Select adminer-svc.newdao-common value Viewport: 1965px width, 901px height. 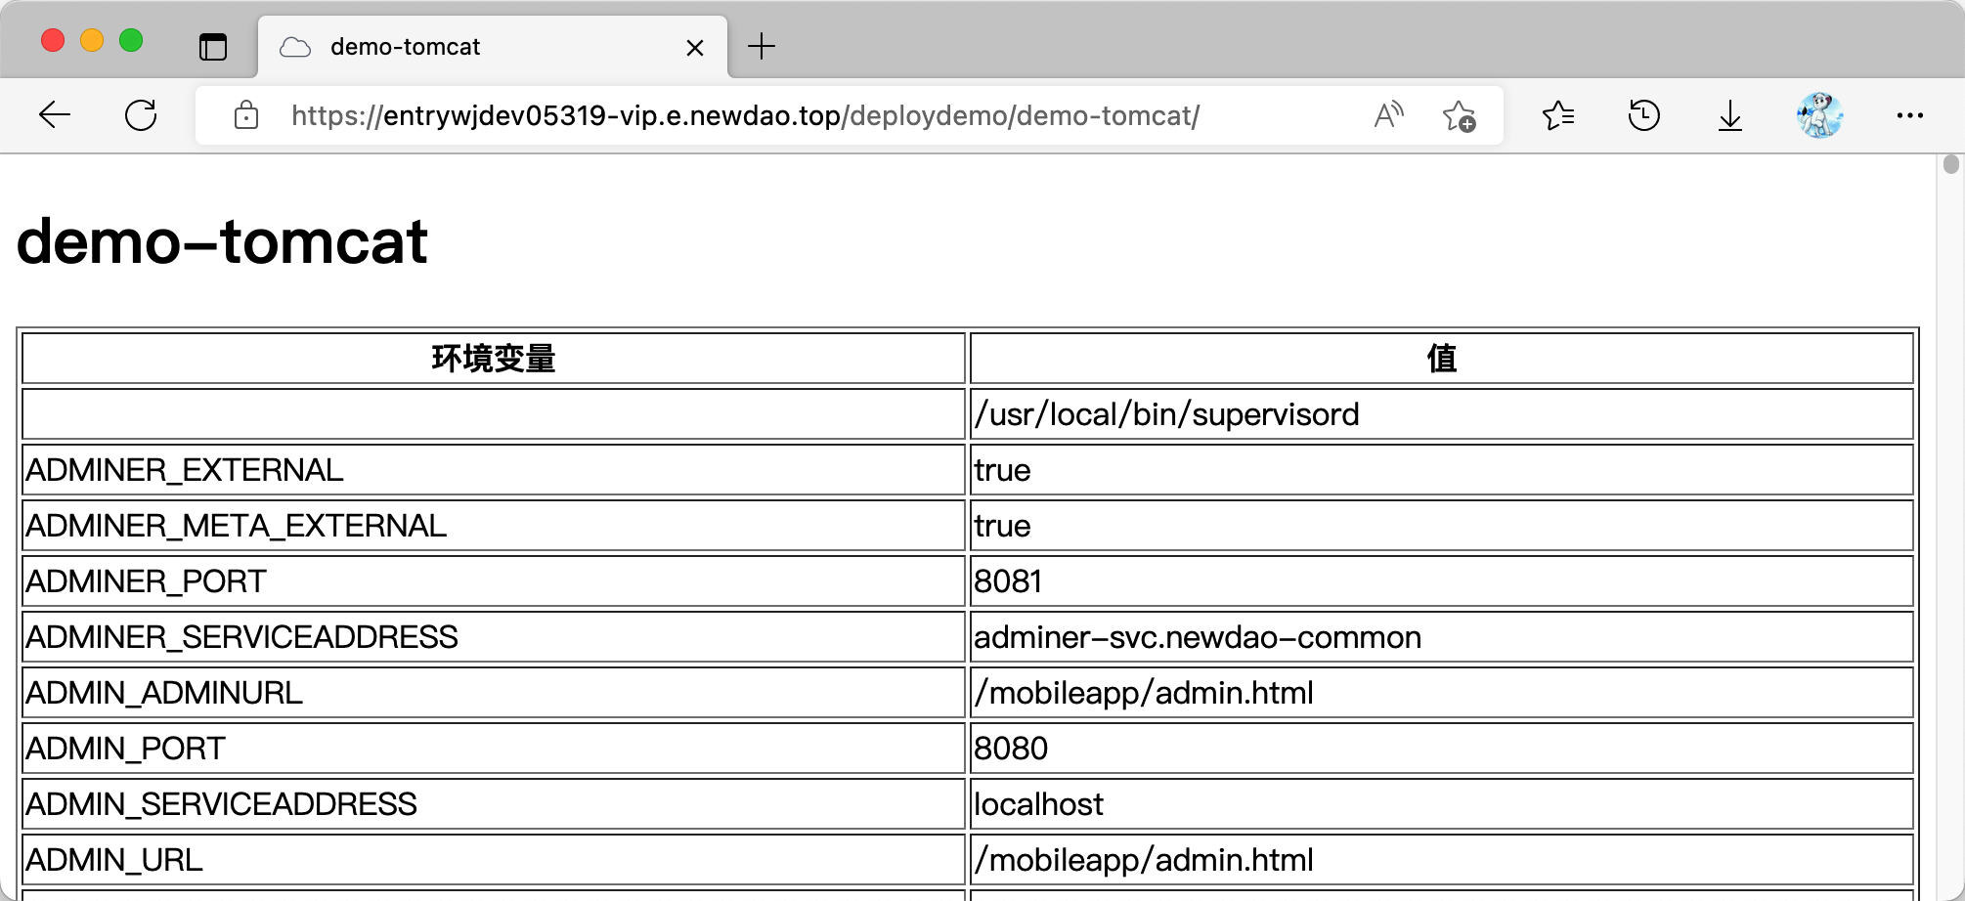pos(1198,637)
